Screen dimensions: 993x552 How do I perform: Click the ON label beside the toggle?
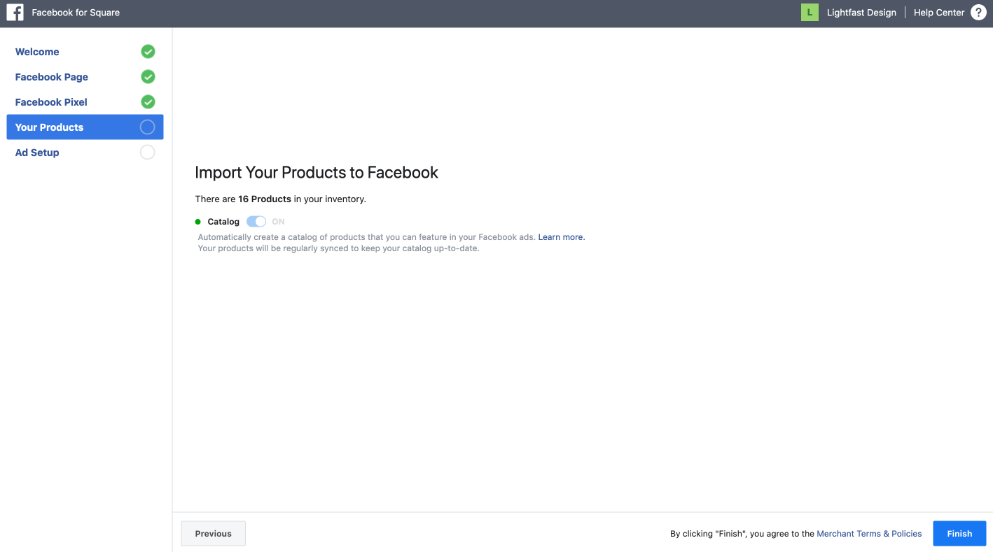click(278, 222)
